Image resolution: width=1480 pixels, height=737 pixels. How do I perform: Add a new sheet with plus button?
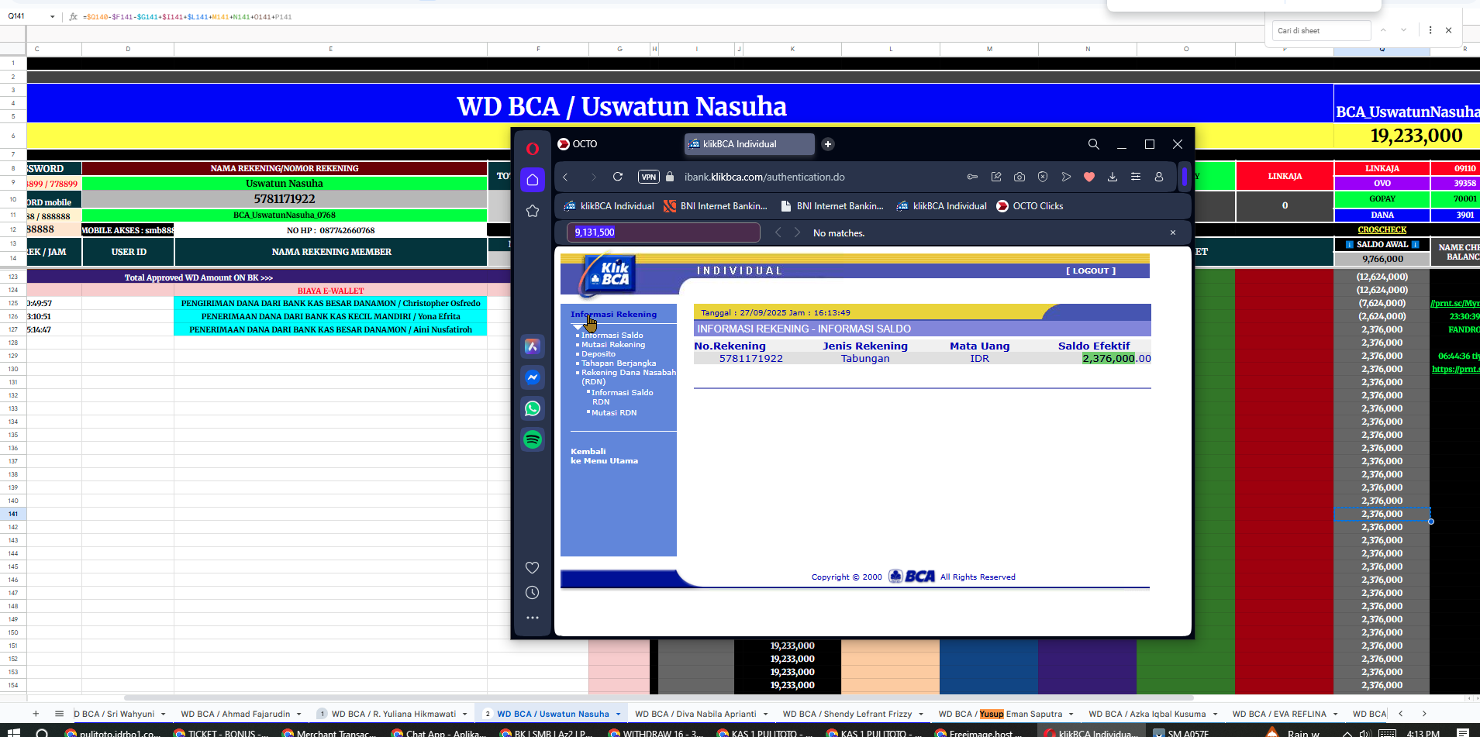click(36, 714)
